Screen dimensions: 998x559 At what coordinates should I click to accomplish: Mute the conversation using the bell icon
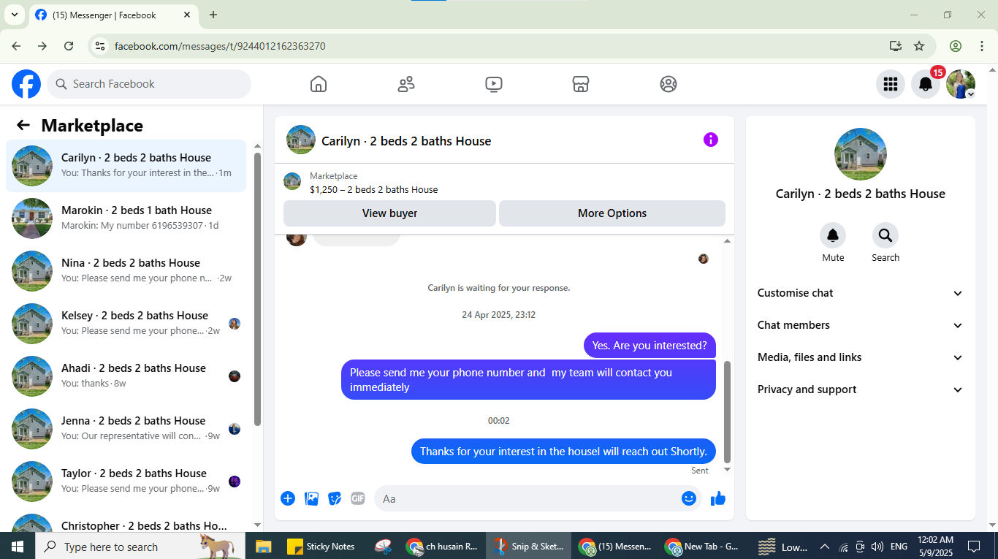click(833, 235)
